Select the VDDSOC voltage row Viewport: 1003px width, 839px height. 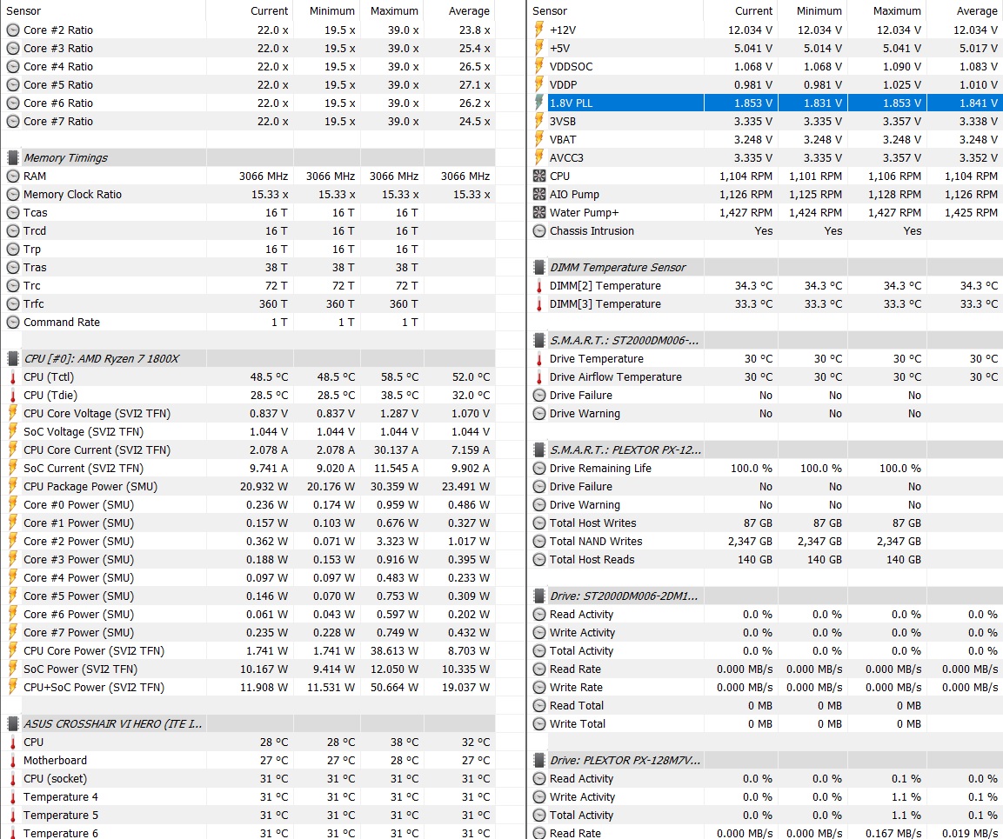766,66
